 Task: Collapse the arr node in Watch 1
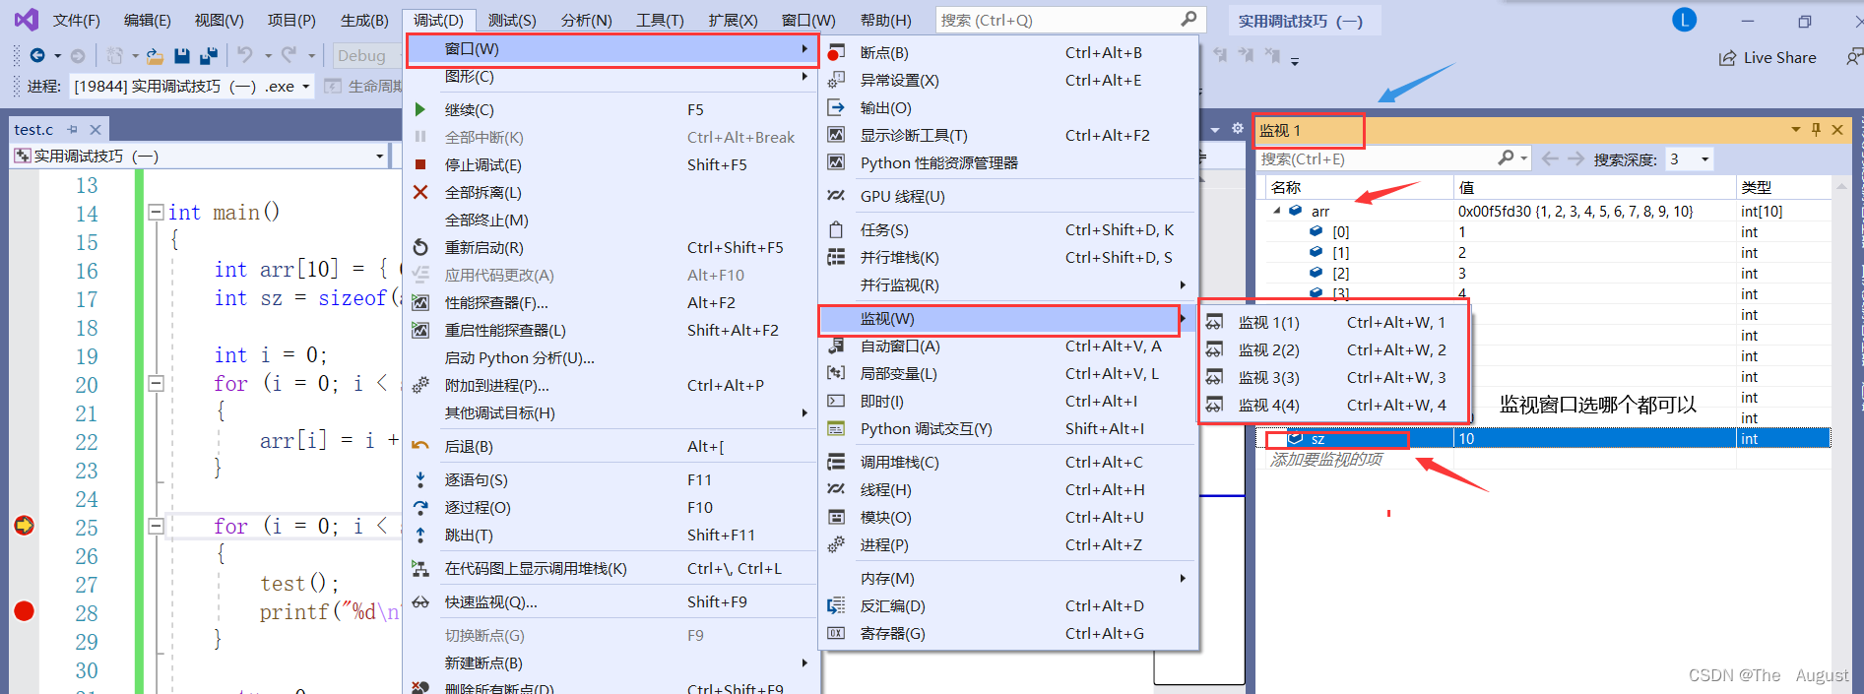1277,211
